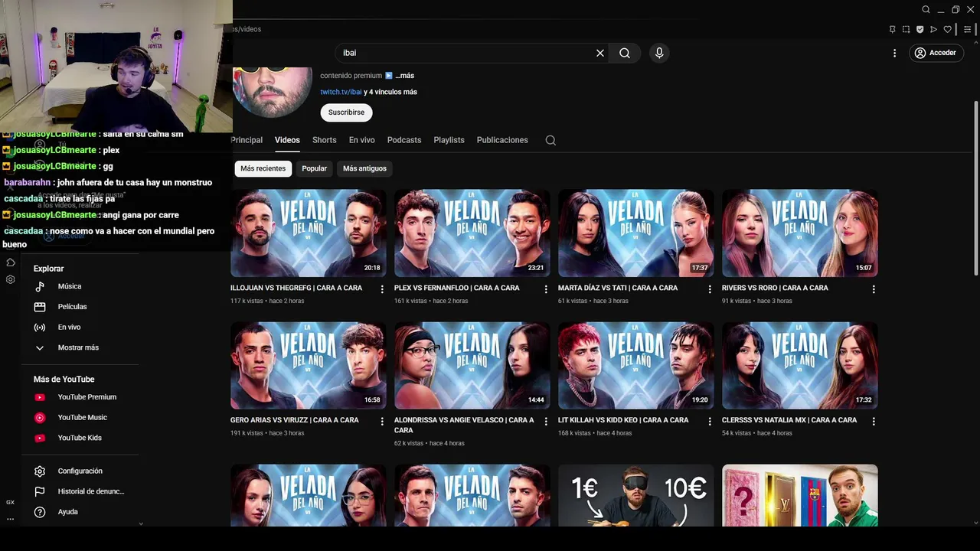Click the GX icon at the bottom of the browser sidebar
Screen dimensions: 980x551
[x=11, y=502]
